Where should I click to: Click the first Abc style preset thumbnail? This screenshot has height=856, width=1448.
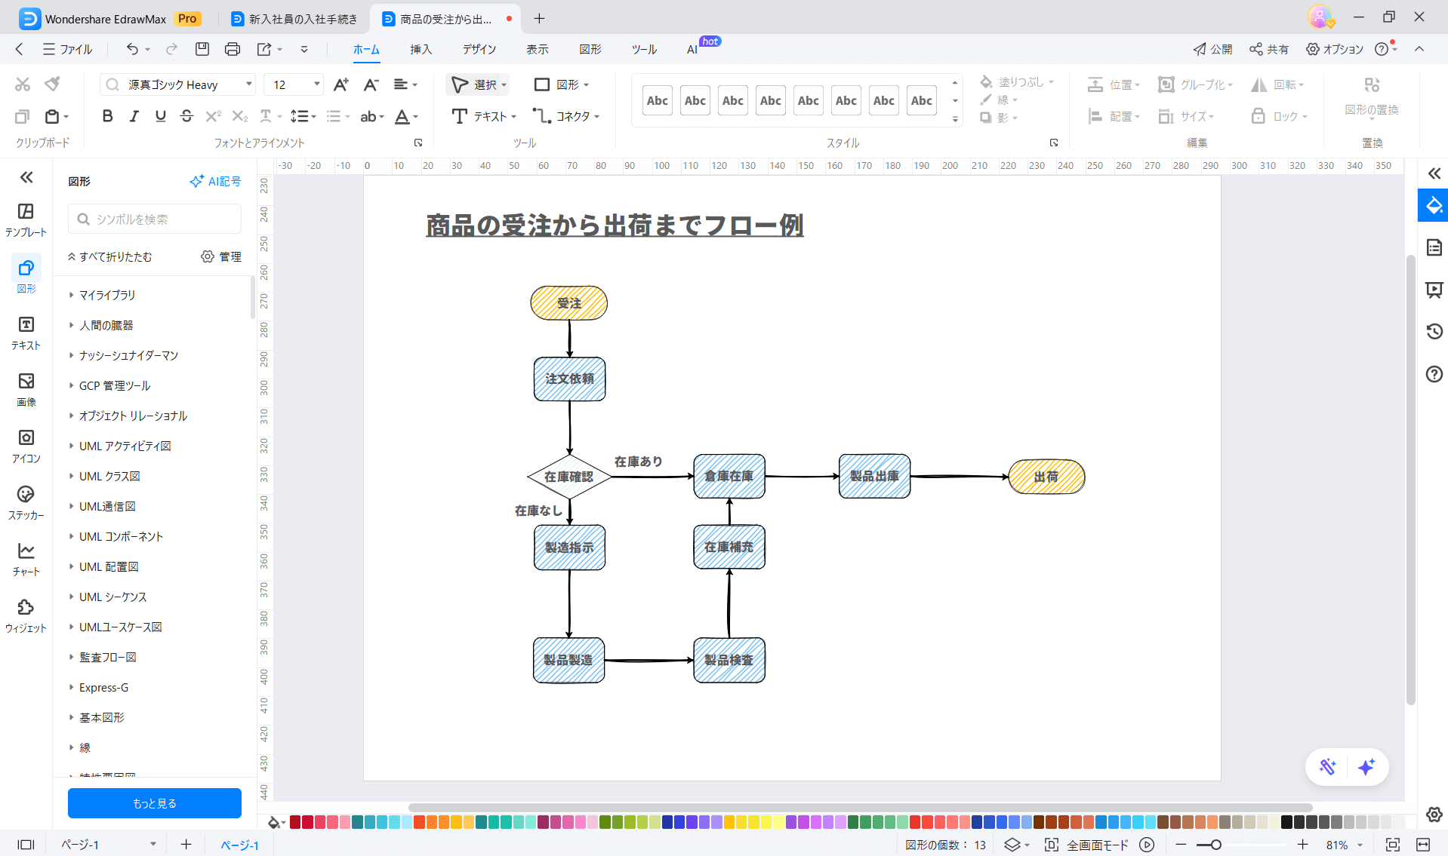pos(657,100)
